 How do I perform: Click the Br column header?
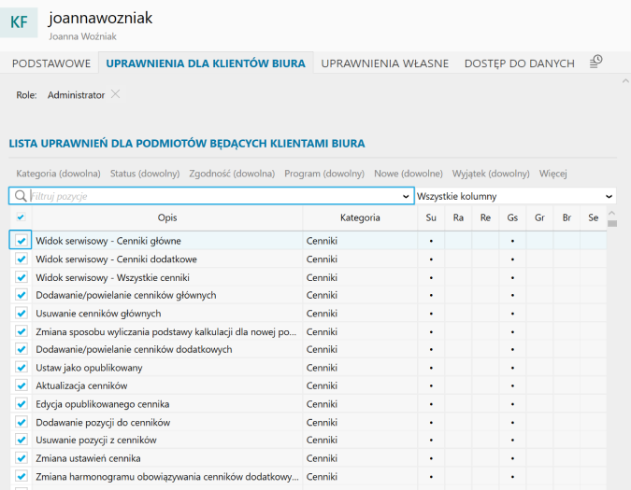(x=566, y=217)
